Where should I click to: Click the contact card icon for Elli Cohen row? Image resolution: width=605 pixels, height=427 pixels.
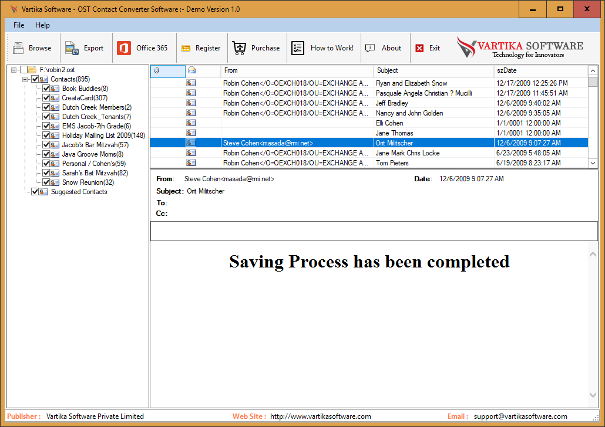191,123
